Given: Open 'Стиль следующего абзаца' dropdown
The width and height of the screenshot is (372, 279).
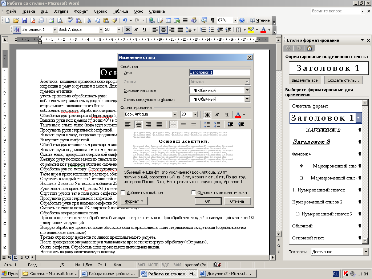Looking at the screenshot, I should point(247,99).
